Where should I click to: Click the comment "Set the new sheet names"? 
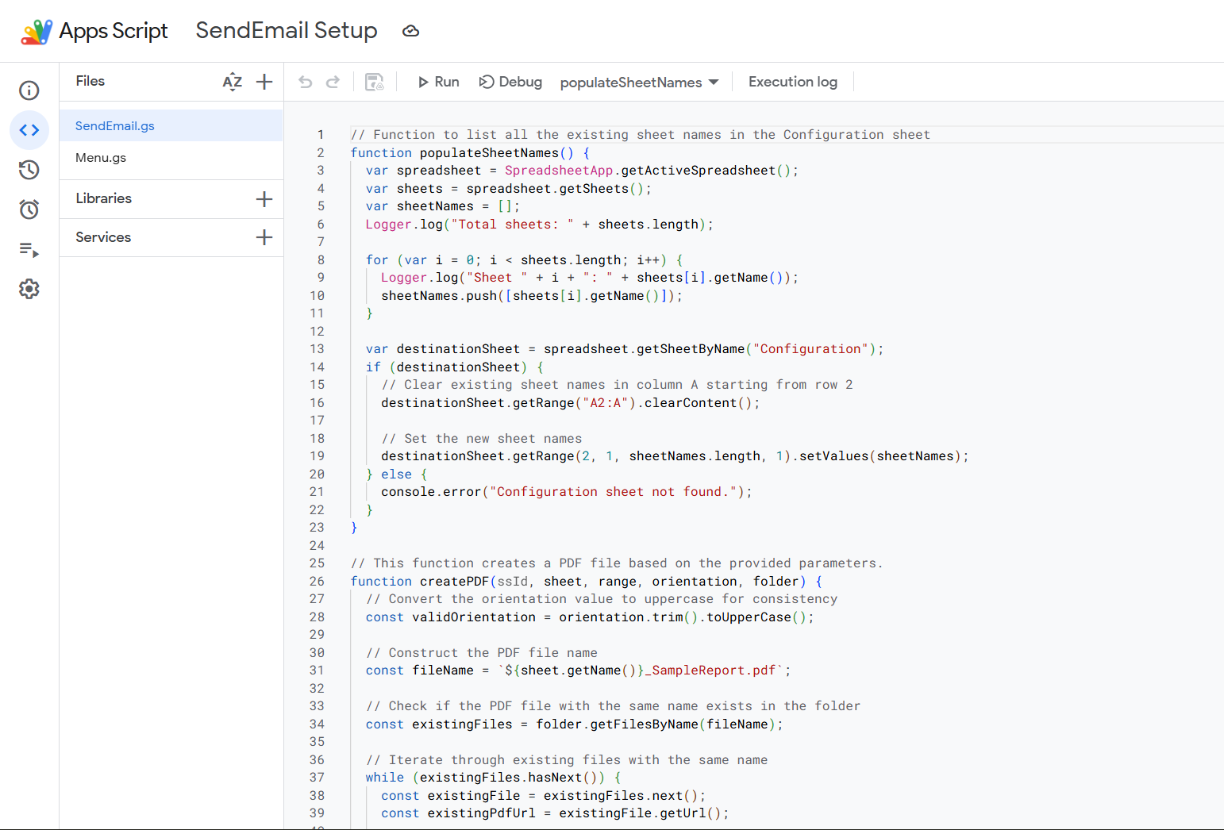[x=482, y=439]
